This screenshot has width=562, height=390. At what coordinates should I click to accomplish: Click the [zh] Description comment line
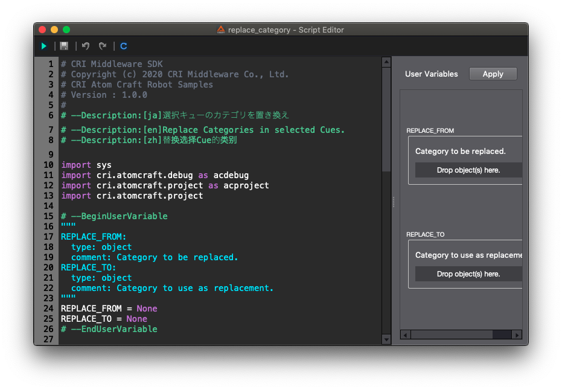pos(148,140)
